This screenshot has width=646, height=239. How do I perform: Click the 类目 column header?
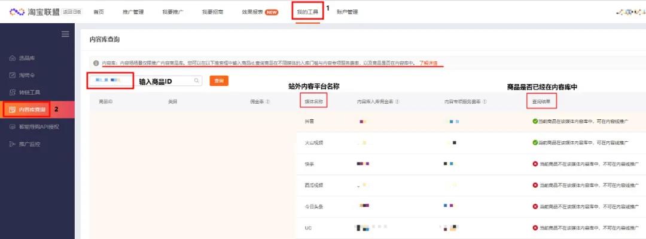172,101
